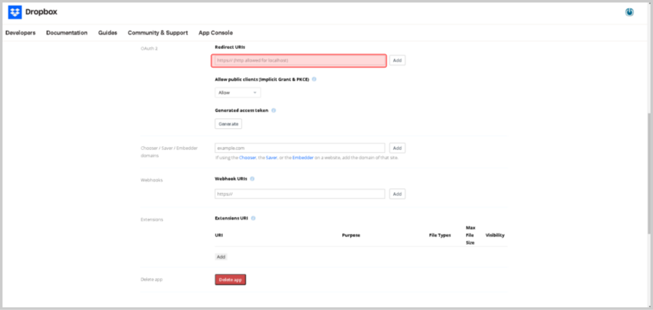The image size is (653, 310).
Task: Click Add under the Extensions URI table
Action: coord(221,257)
